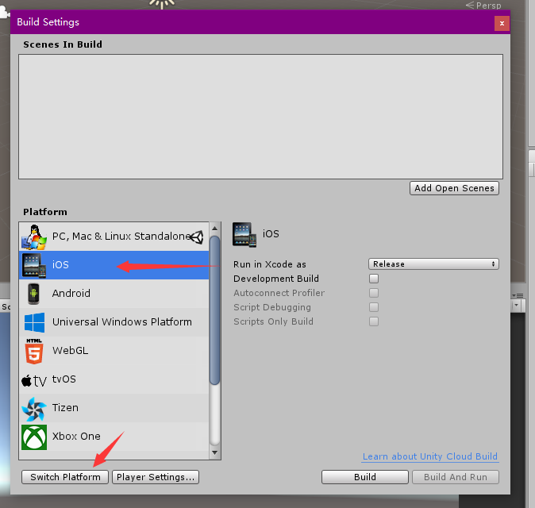
Task: Select the Xbox One icon
Action: tap(34, 437)
